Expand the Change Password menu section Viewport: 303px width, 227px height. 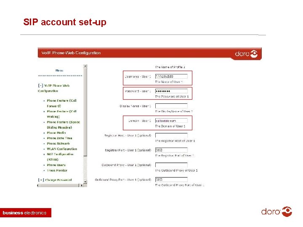[41, 180]
